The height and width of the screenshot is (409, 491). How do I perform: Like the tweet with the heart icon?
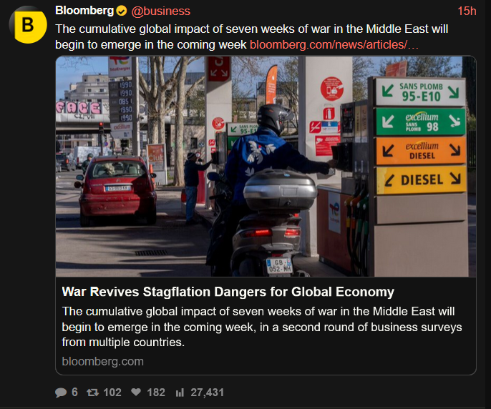click(136, 392)
